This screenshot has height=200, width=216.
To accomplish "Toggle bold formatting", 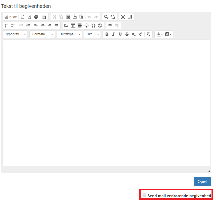I will pyautogui.click(x=107, y=34).
